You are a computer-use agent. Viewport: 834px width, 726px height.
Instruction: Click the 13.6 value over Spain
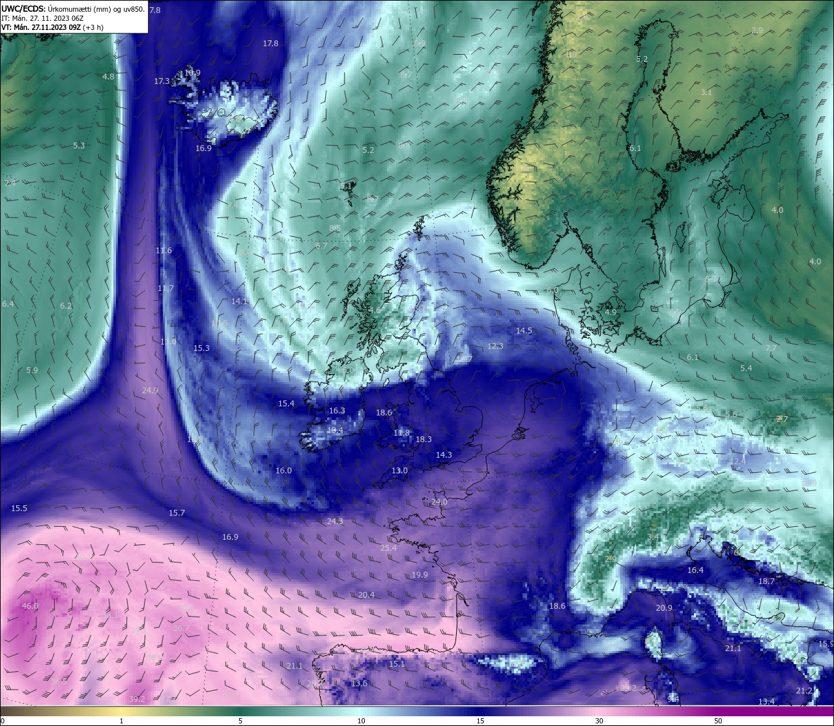pos(359,684)
